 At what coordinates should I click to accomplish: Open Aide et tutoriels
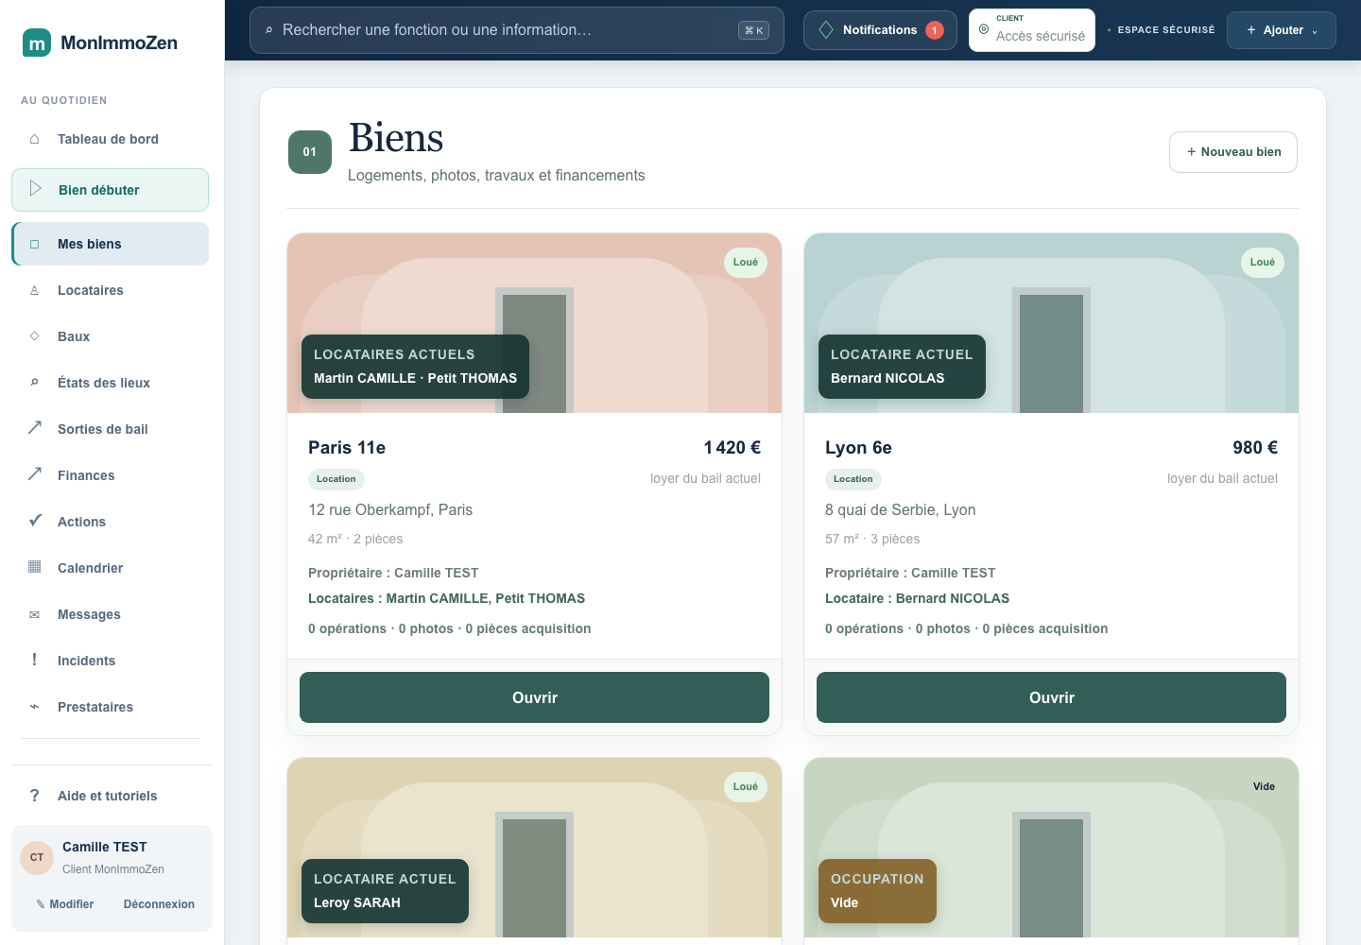(x=110, y=796)
